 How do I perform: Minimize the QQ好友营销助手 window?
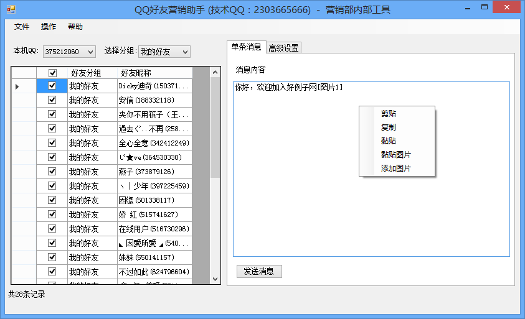(x=468, y=7)
